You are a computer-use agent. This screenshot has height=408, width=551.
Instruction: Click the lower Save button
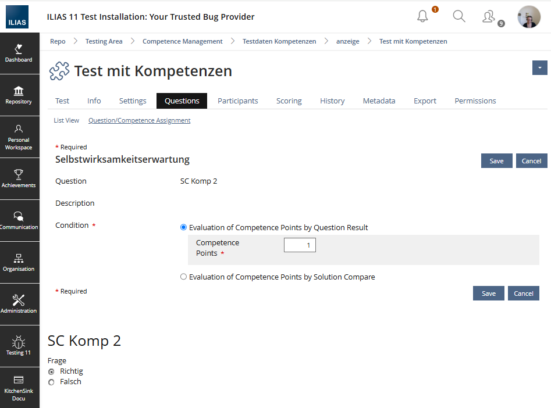[488, 293]
